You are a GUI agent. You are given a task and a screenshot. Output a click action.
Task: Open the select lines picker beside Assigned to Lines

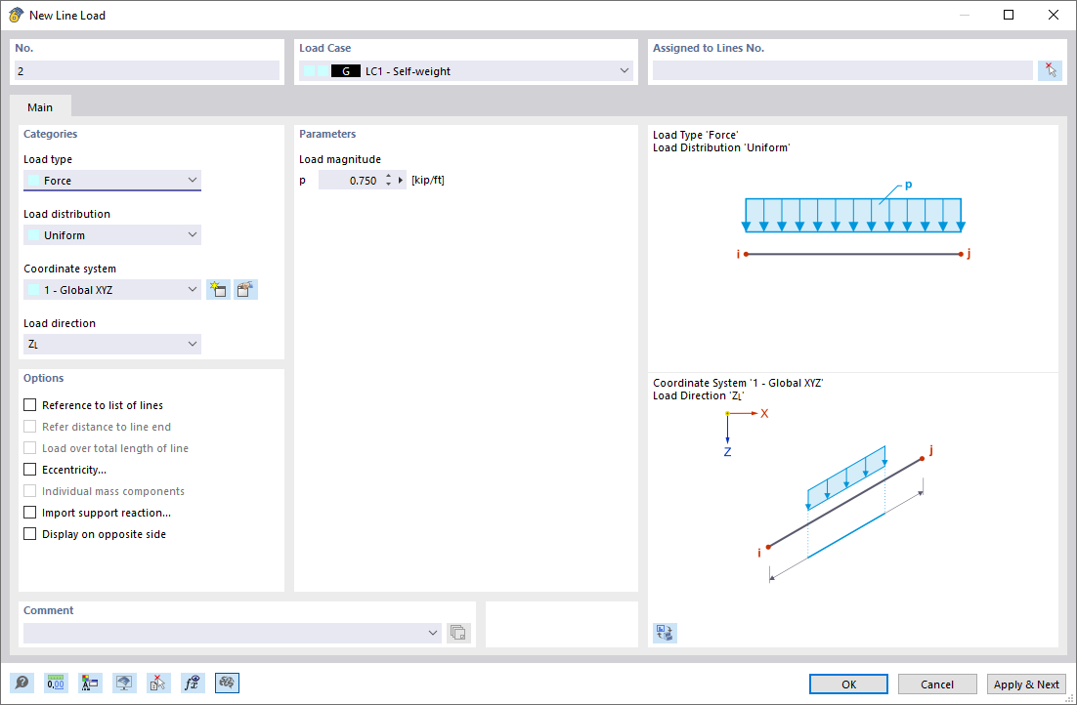[1051, 69]
